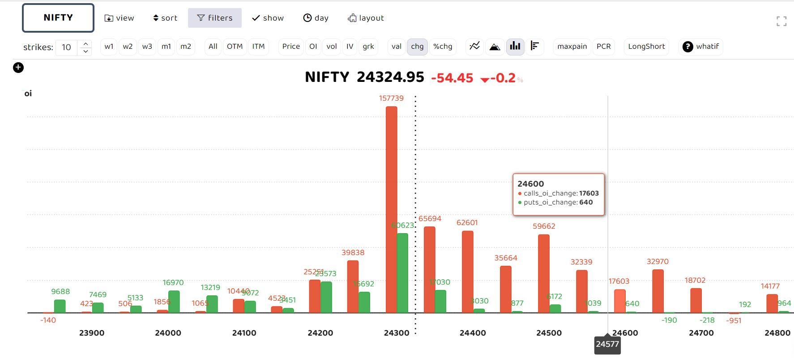Viewport: 794px width, 358px height.
Task: Click the PCR button
Action: click(604, 47)
